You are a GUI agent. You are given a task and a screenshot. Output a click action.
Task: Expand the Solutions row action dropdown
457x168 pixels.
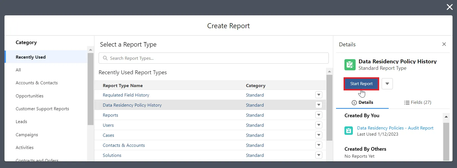click(319, 155)
